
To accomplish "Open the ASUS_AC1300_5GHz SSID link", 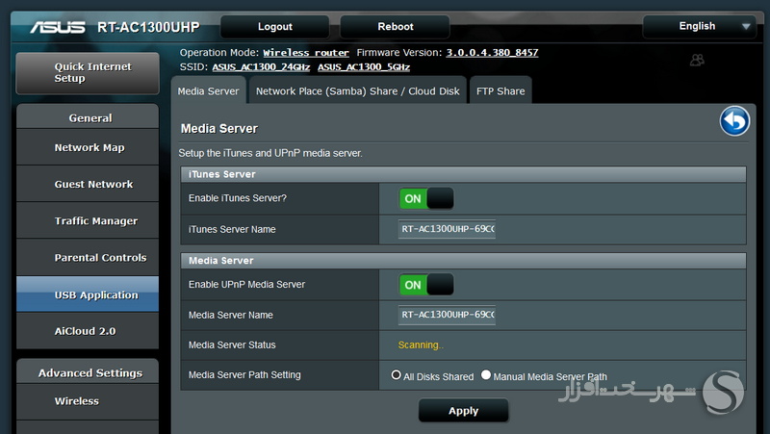I will 364,67.
